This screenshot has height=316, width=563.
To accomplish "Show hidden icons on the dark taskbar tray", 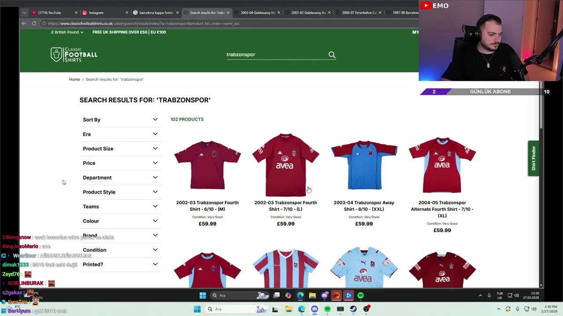I will (x=480, y=295).
